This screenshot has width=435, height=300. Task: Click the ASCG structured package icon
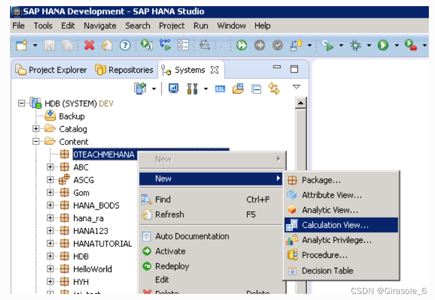65,179
